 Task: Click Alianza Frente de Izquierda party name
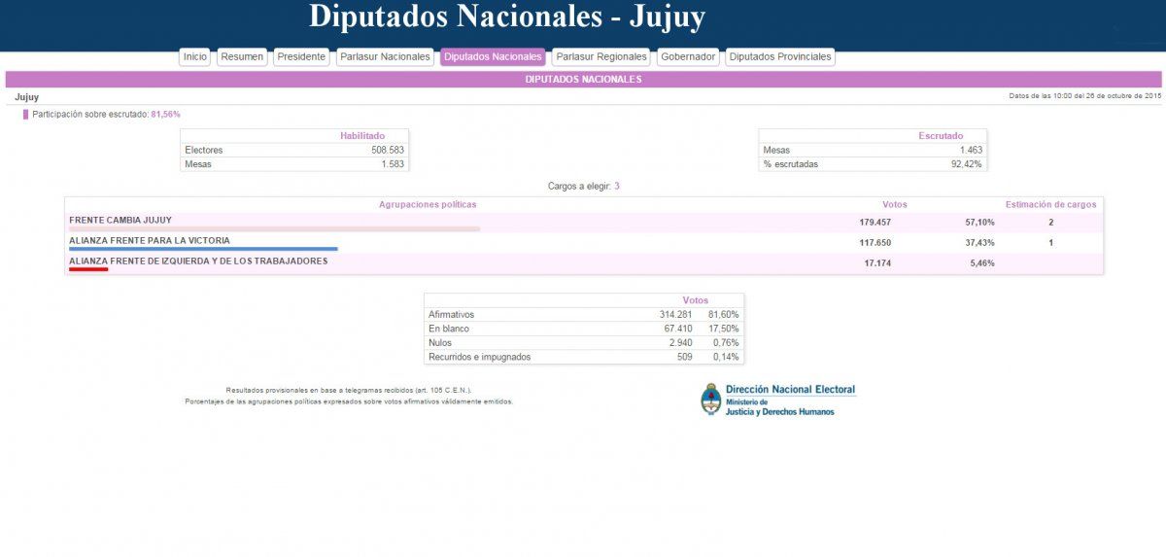198,261
